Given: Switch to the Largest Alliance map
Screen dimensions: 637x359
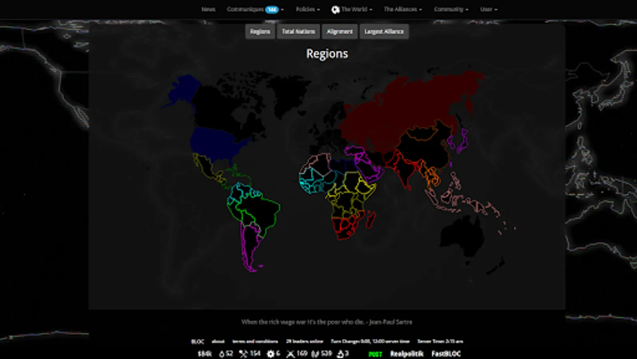Looking at the screenshot, I should pos(384,32).
